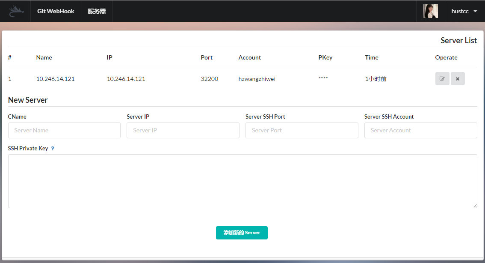Focus the Server Account input field
This screenshot has height=263, width=485.
421,130
